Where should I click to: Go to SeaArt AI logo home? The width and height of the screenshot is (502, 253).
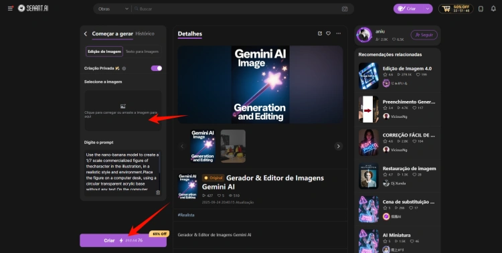click(x=33, y=8)
